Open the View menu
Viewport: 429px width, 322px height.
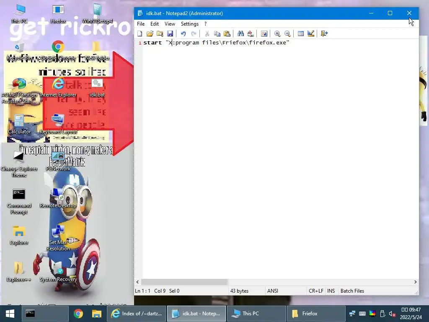pos(170,24)
